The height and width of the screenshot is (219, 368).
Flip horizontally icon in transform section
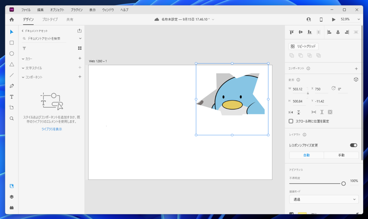point(291,112)
